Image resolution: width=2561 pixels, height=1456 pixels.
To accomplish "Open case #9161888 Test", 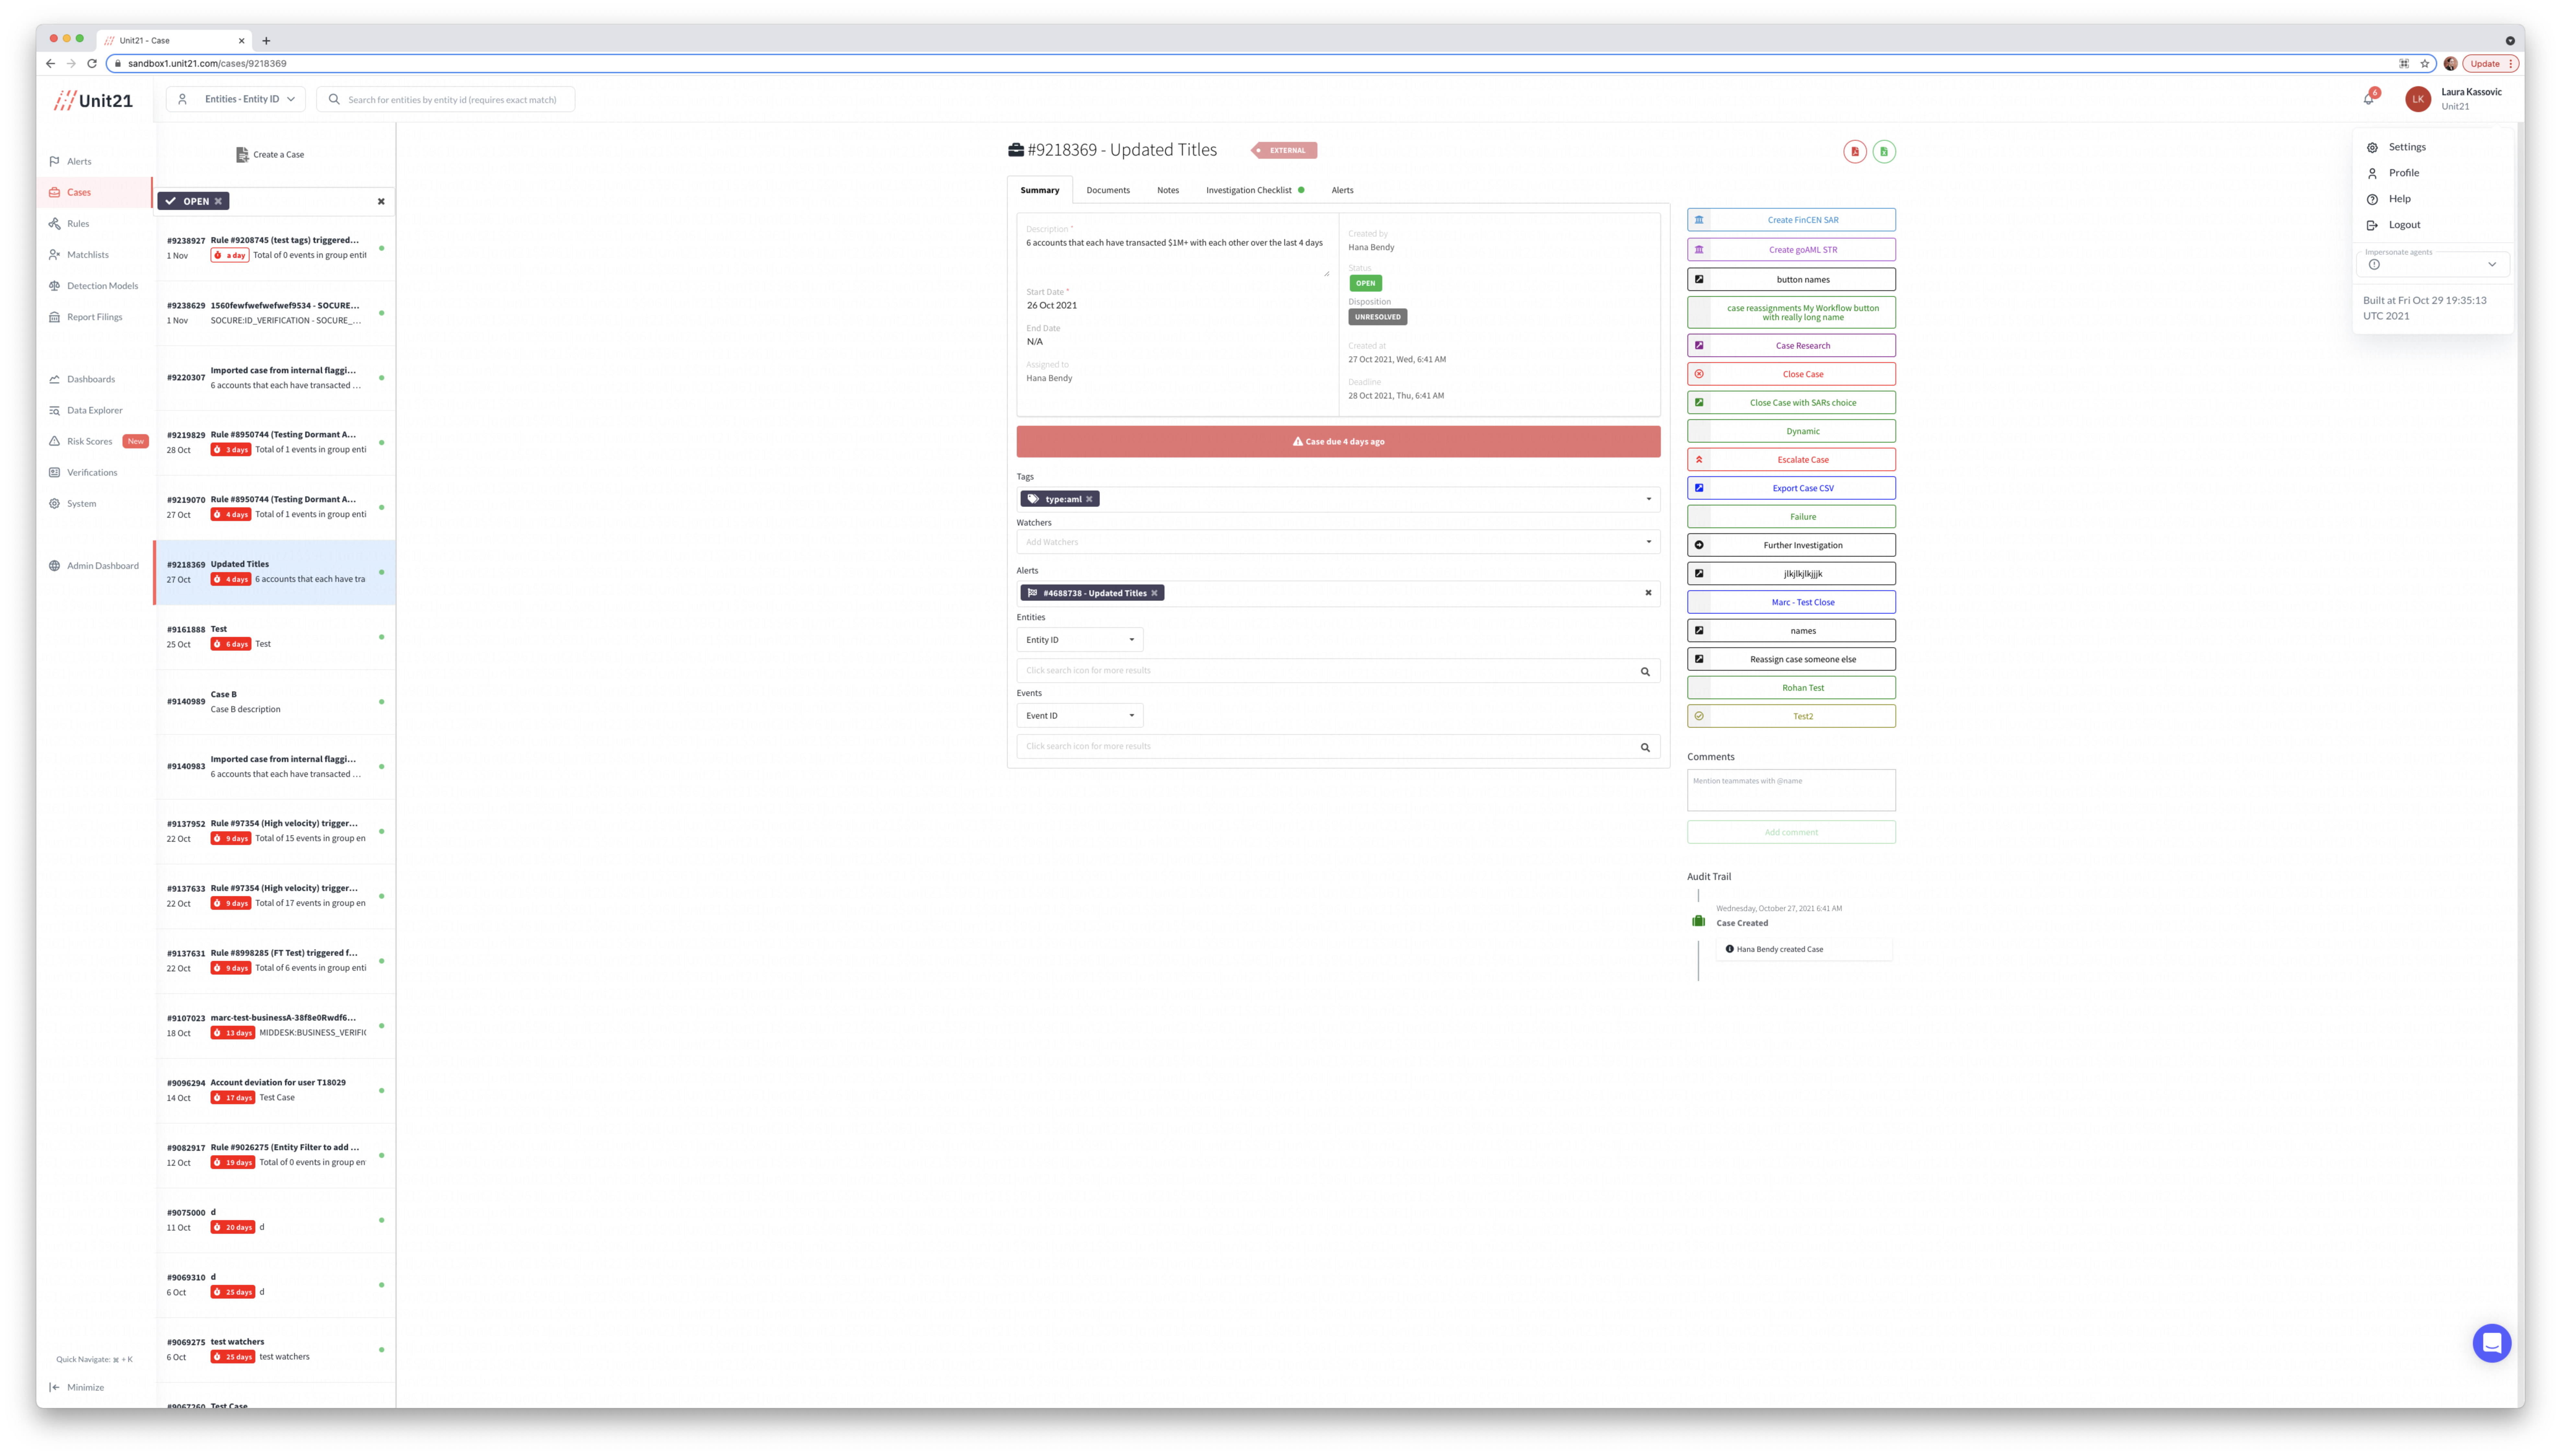I will coord(275,637).
